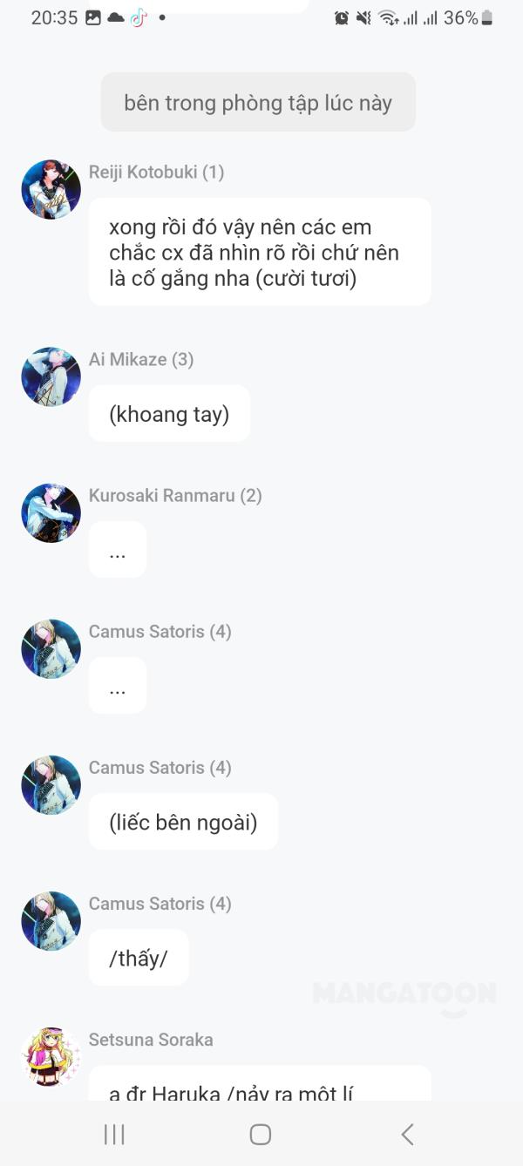Tap the Android home button icon

[260, 1134]
